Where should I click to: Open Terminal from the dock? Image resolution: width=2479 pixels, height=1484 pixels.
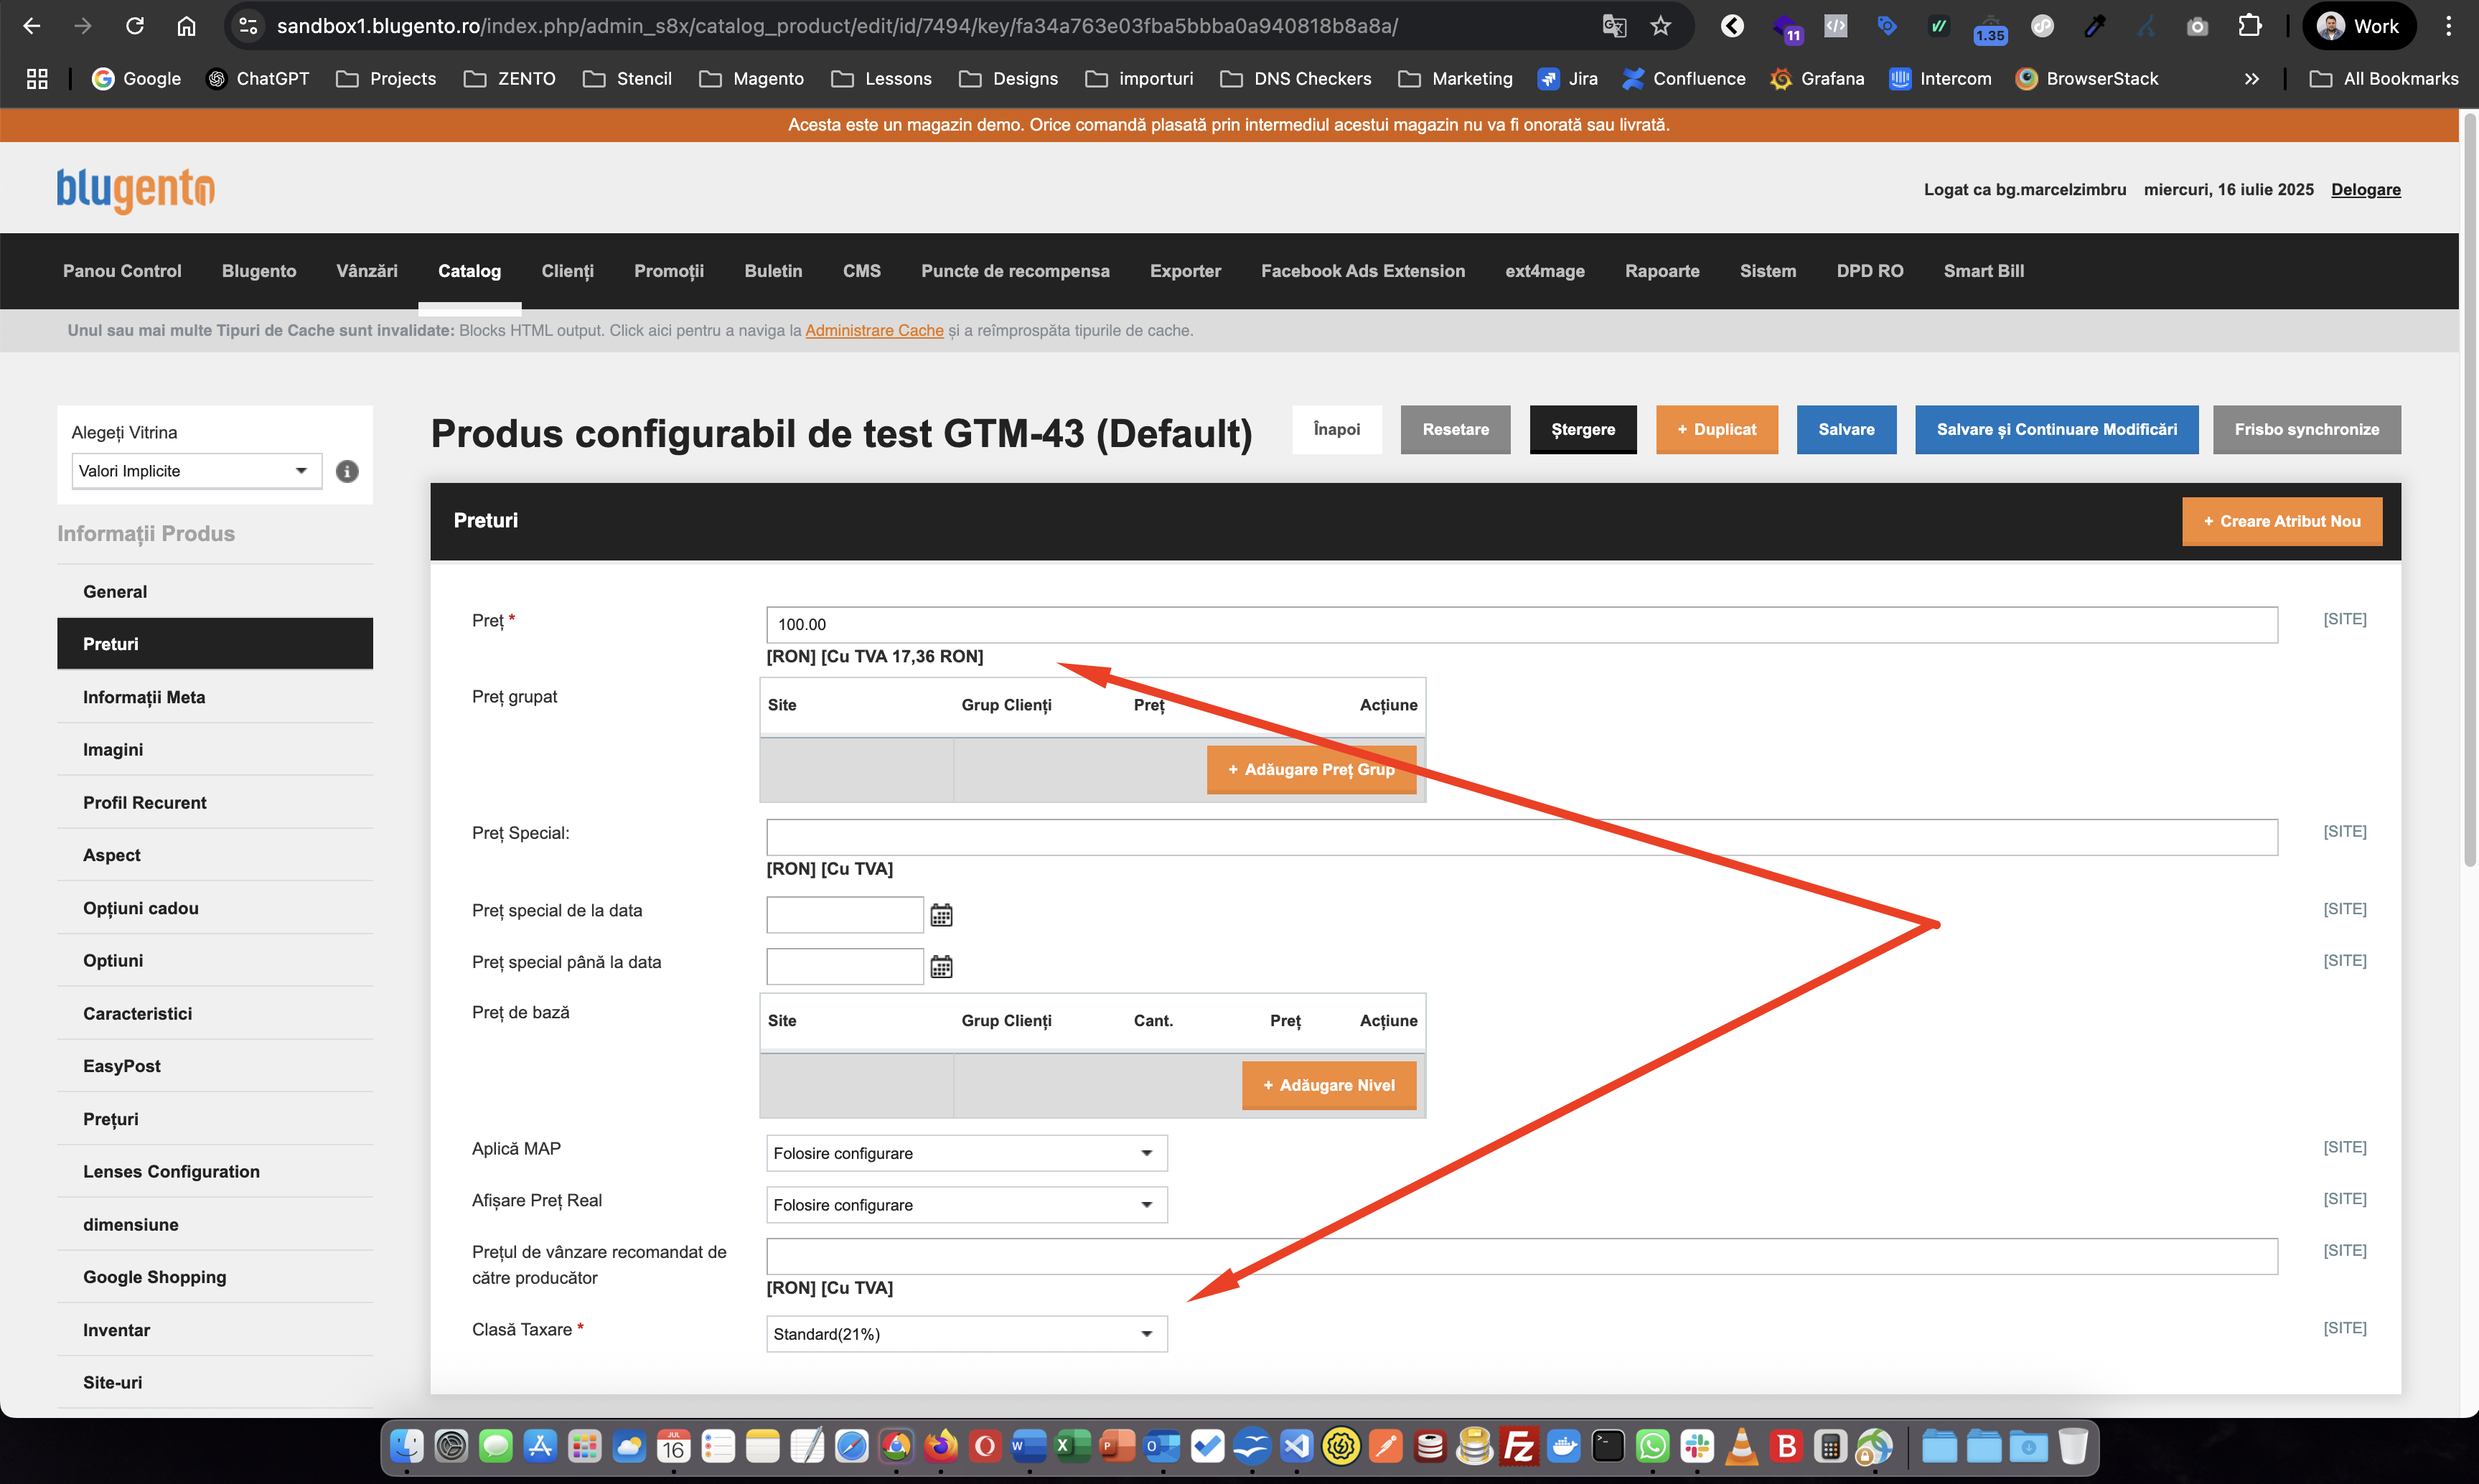click(x=1608, y=1446)
